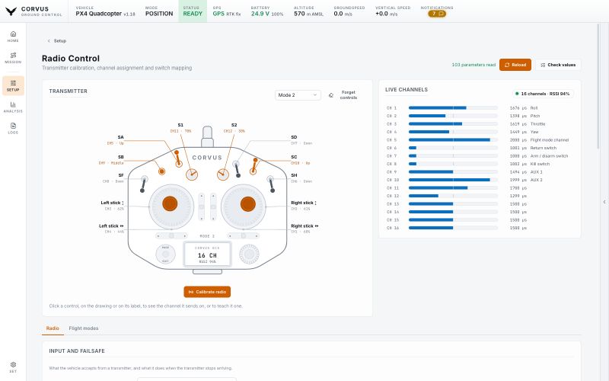Open the Mission section in the sidebar

[13, 58]
